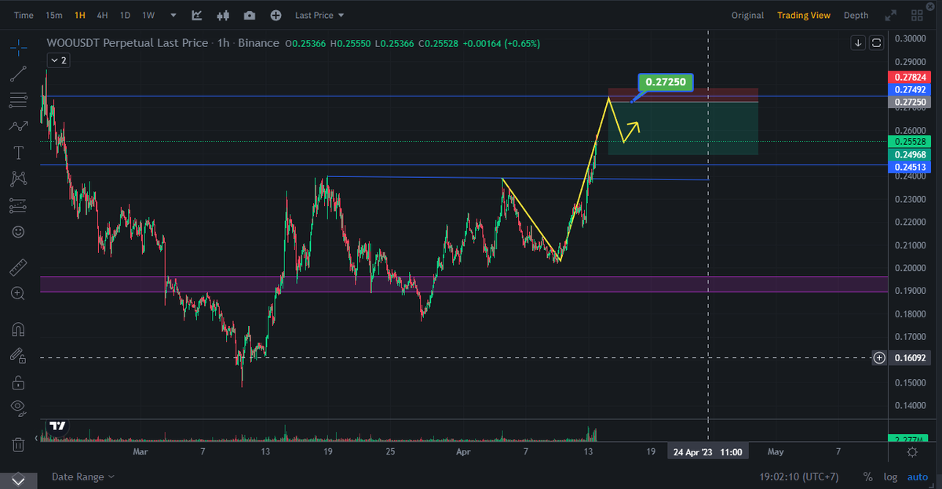Switch to the Time chart view
942x489 pixels.
(24, 15)
